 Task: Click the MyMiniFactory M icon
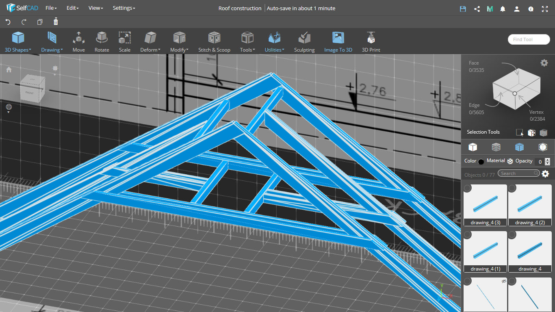point(490,9)
